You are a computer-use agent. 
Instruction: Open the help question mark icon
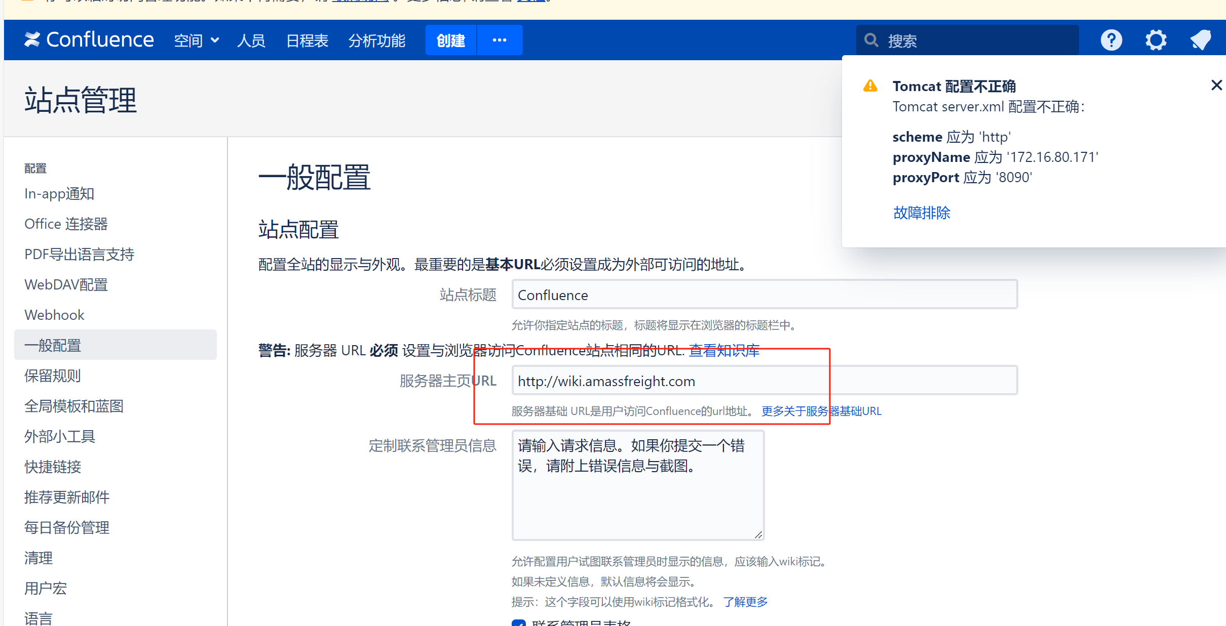pos(1111,40)
